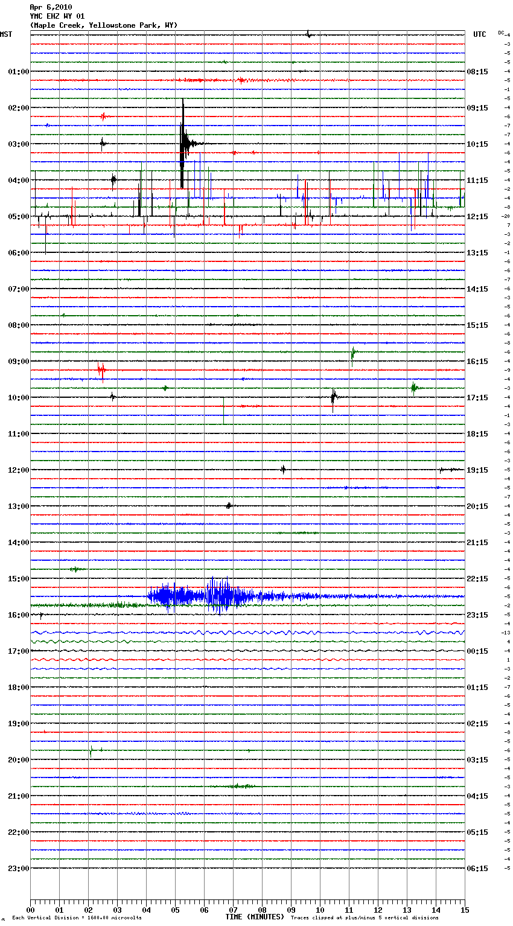
Task: Click the 19:15 UTC time label
Action: [477, 470]
